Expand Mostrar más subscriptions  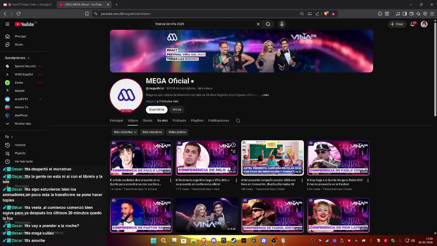click(x=24, y=124)
